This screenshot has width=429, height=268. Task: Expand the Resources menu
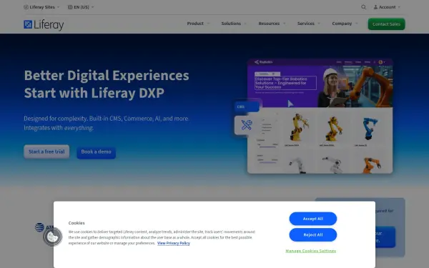point(272,24)
